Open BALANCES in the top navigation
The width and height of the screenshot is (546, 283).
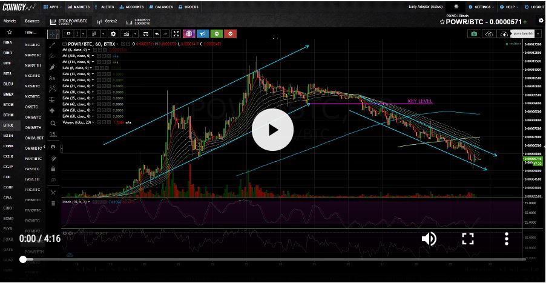160,7
